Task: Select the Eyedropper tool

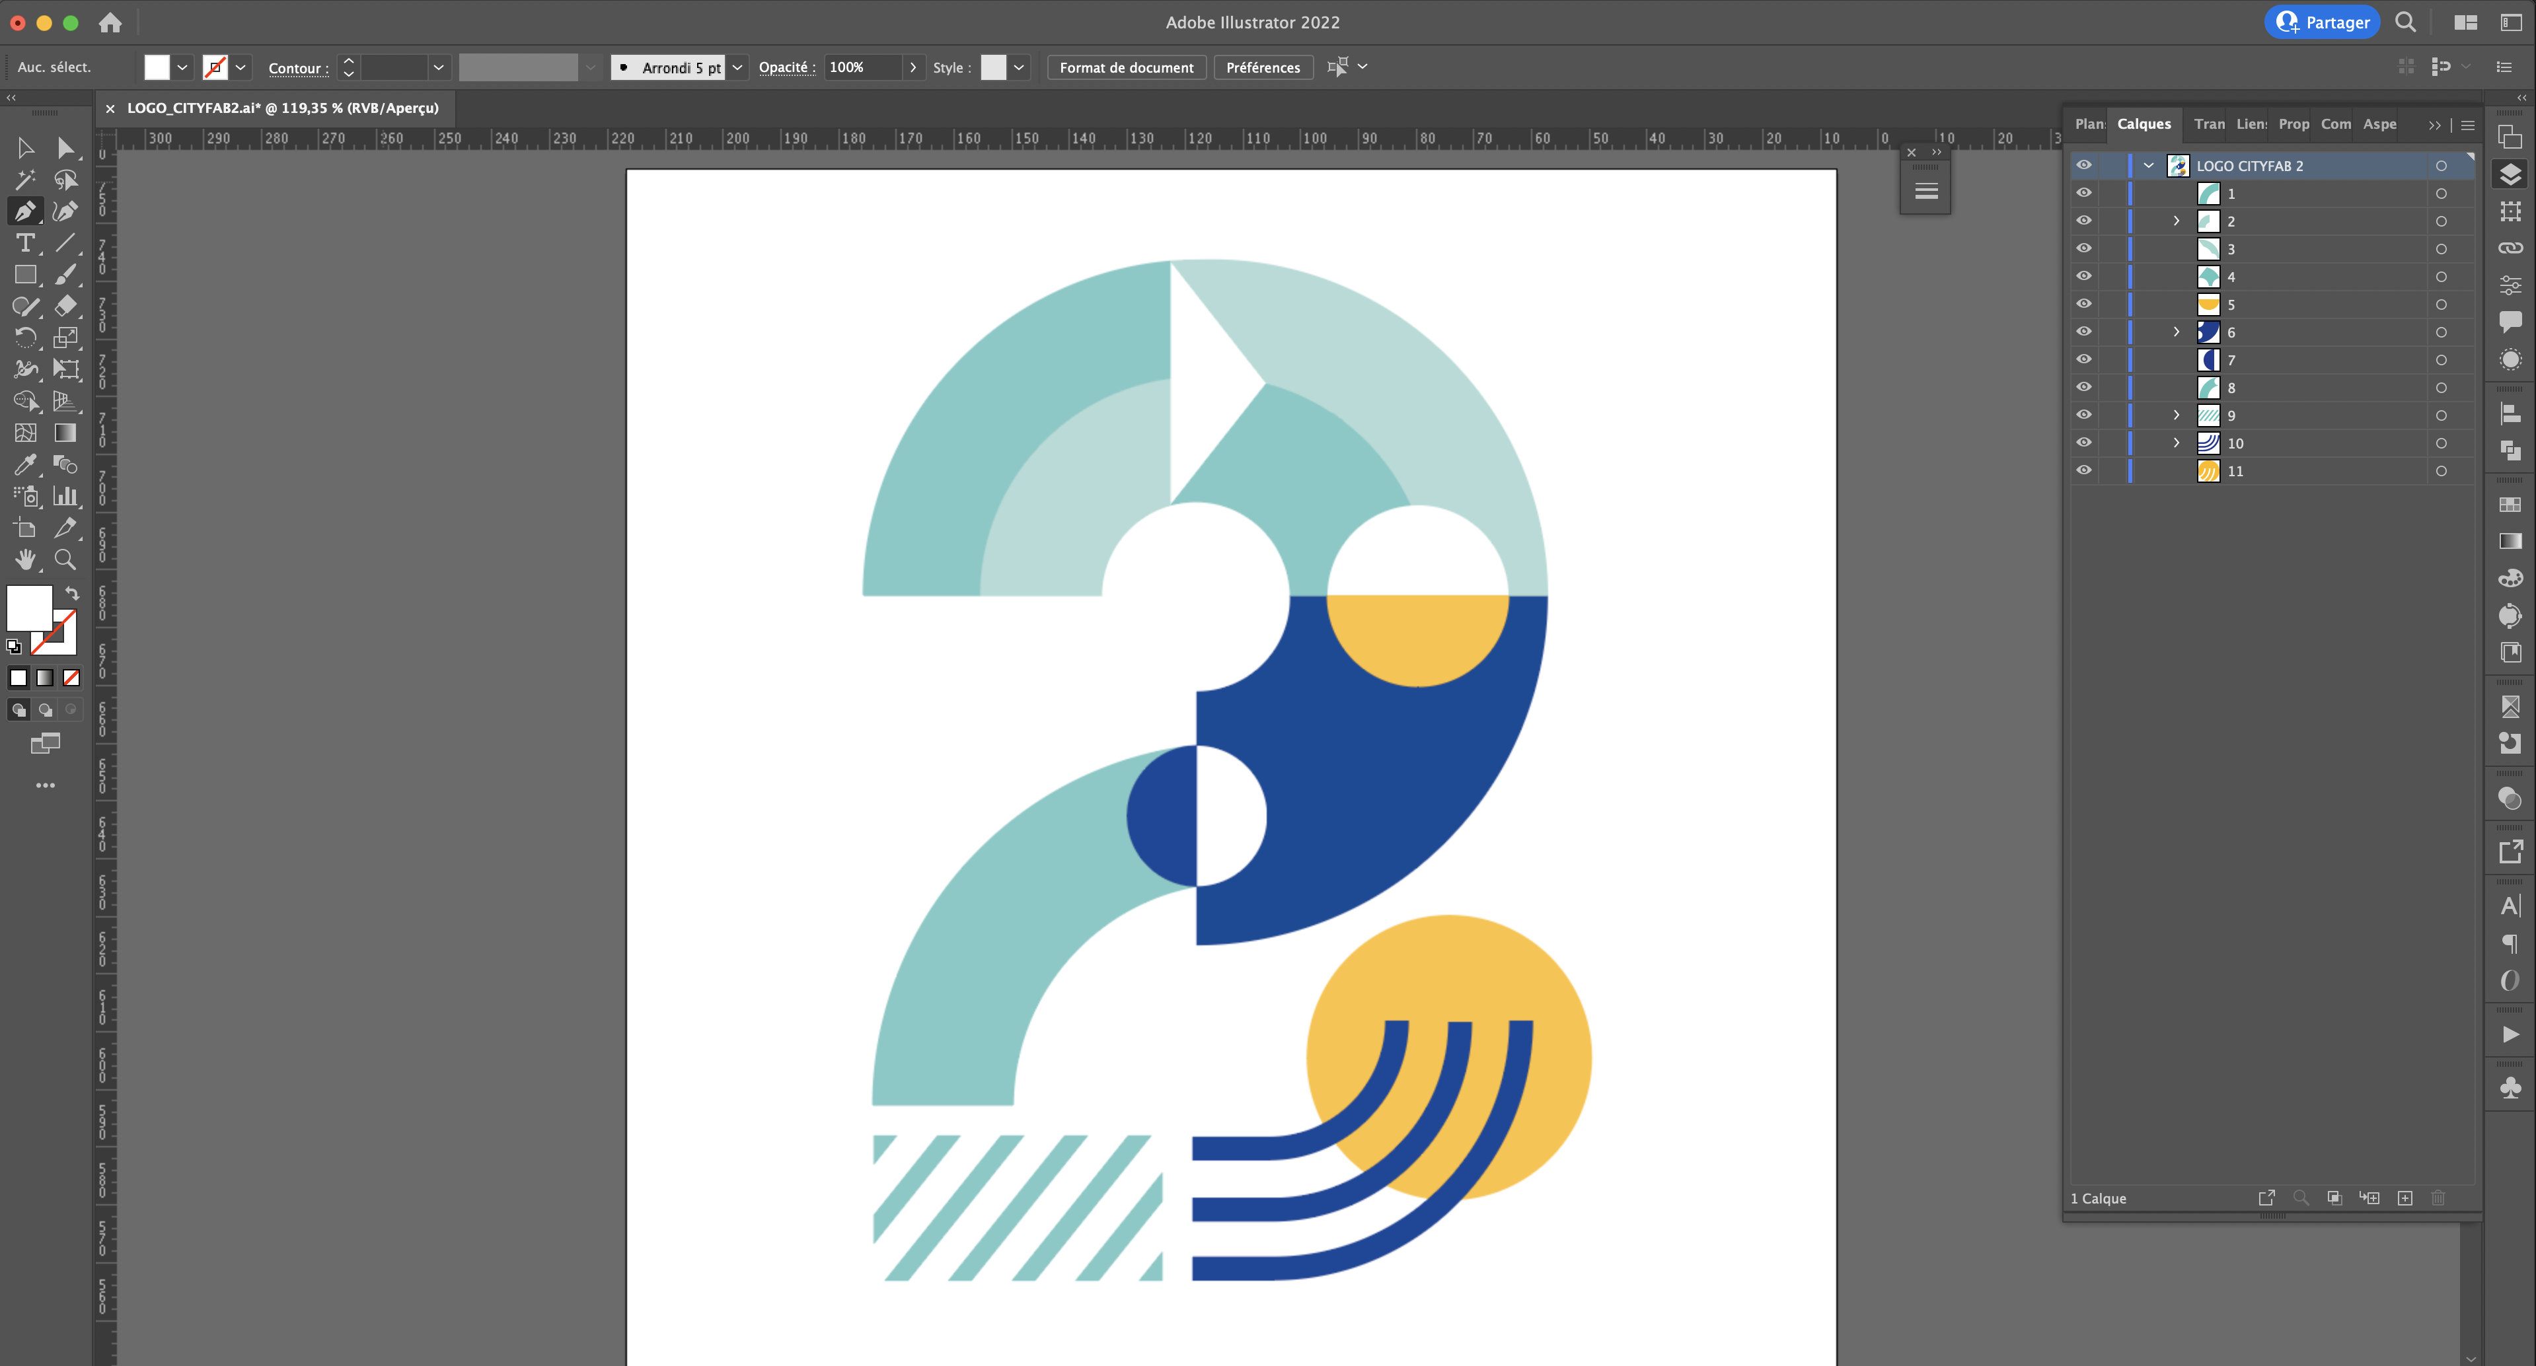Action: pyautogui.click(x=26, y=464)
